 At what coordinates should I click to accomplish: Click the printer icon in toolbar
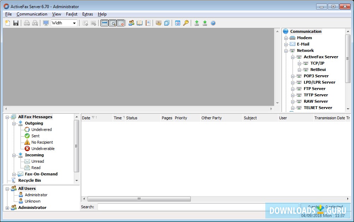(x=27, y=23)
